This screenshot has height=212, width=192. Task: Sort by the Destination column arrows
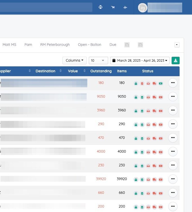pyautogui.click(x=61, y=71)
